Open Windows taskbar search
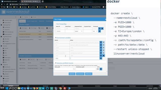This screenshot has height=90, width=161. pyautogui.click(x=10, y=88)
